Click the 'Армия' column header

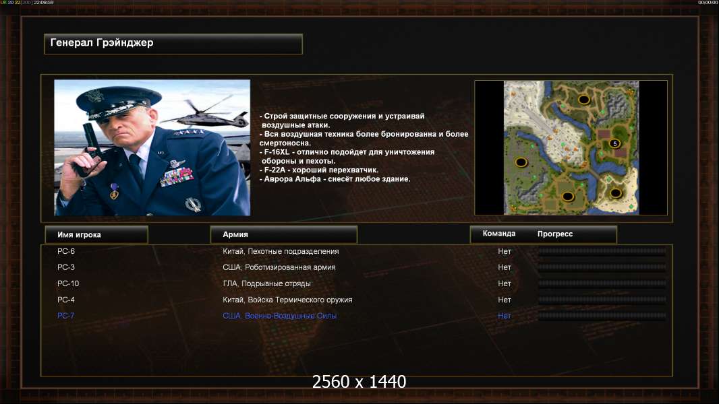click(x=283, y=234)
